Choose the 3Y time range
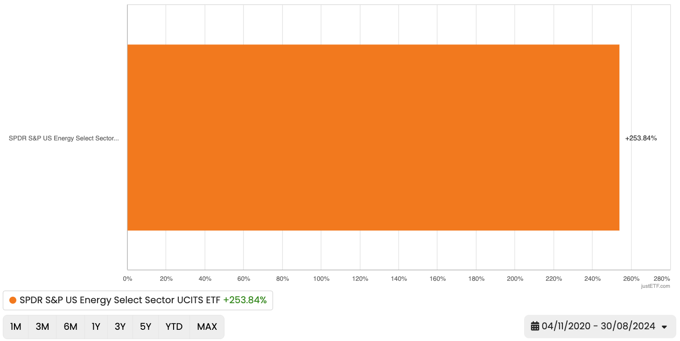 [x=120, y=327]
